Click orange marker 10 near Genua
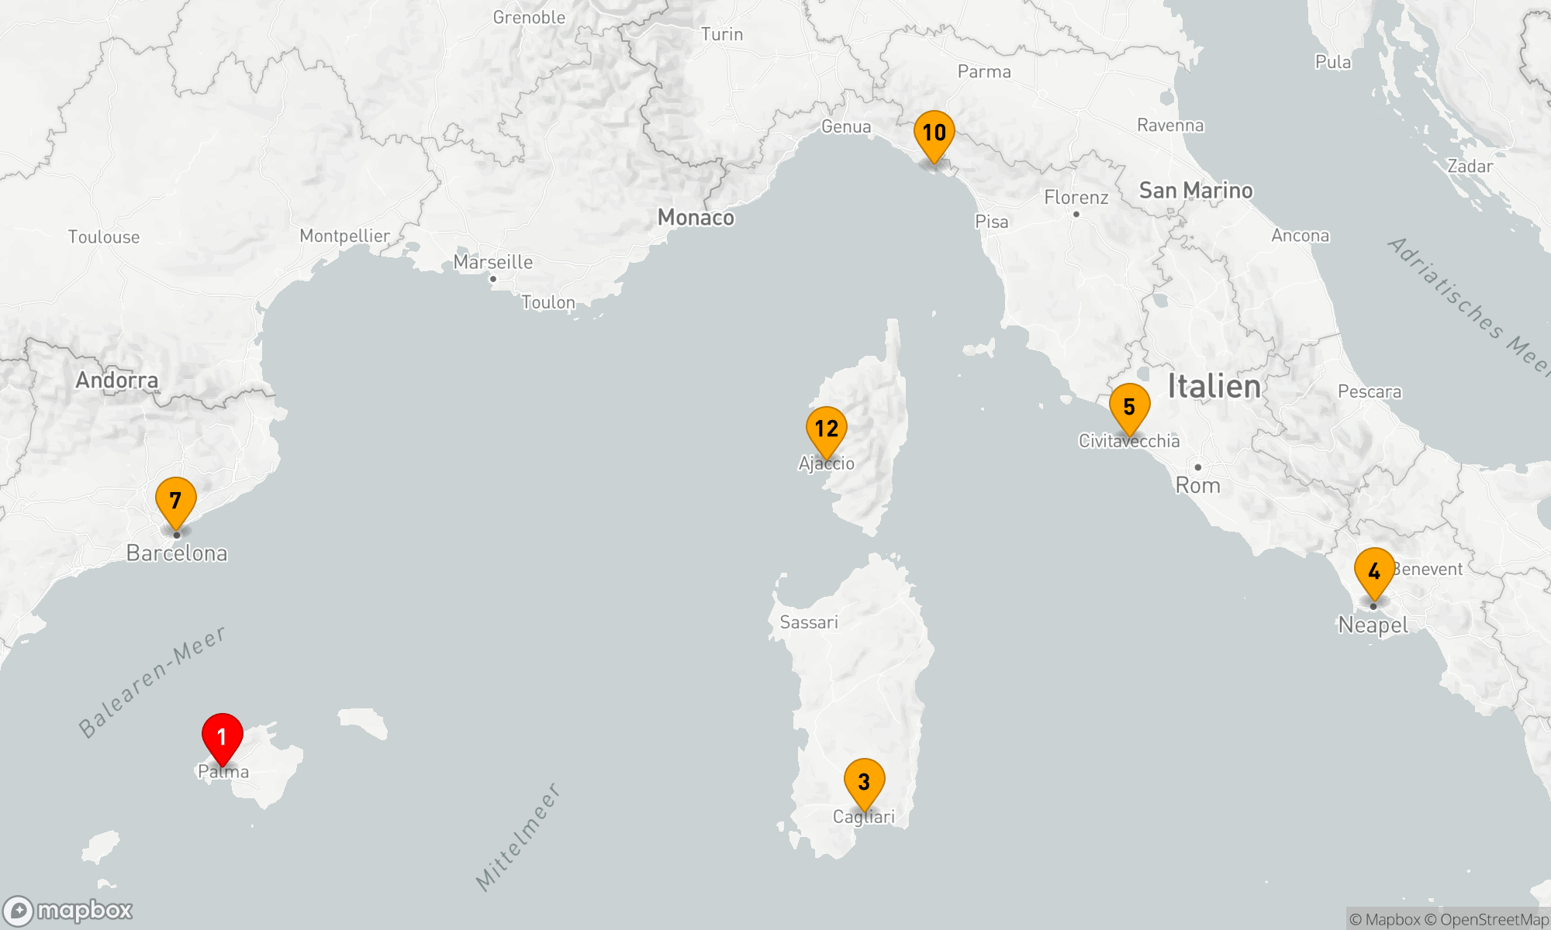The image size is (1551, 930). (934, 133)
